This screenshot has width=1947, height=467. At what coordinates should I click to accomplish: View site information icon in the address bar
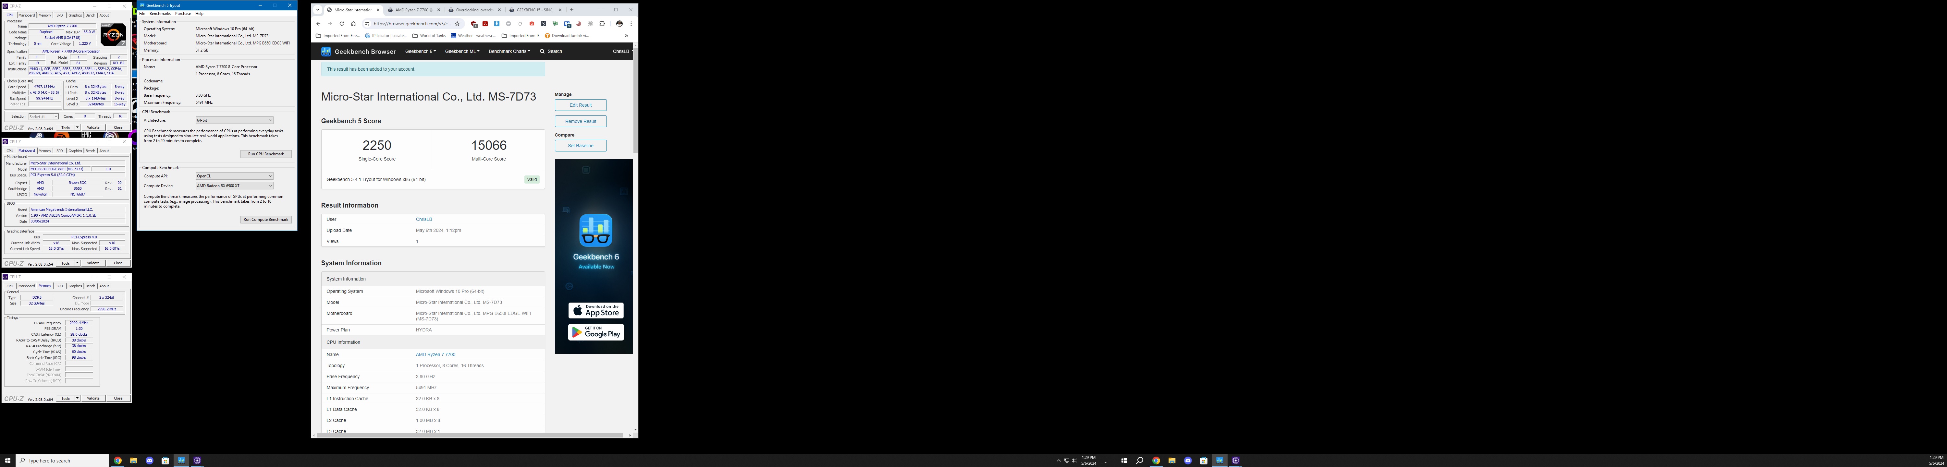pos(367,23)
